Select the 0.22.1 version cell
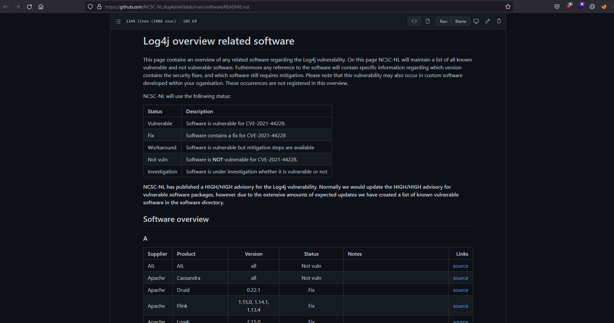 (253, 290)
